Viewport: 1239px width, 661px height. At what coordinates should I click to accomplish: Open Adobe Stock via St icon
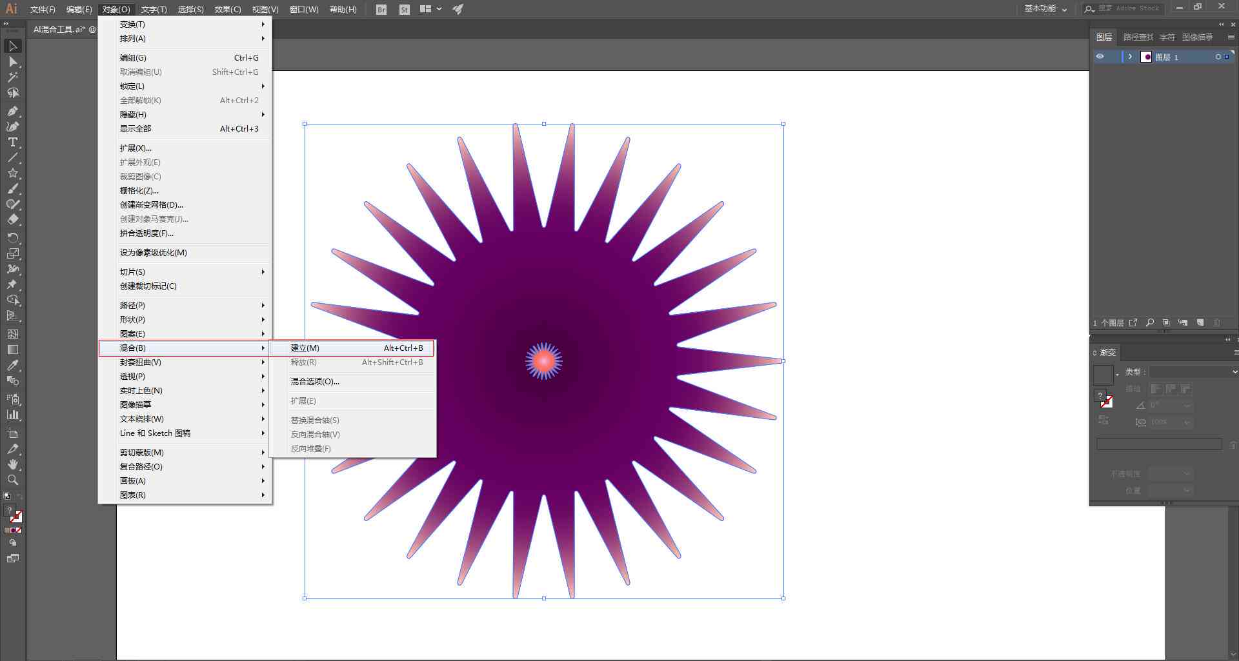pos(405,10)
